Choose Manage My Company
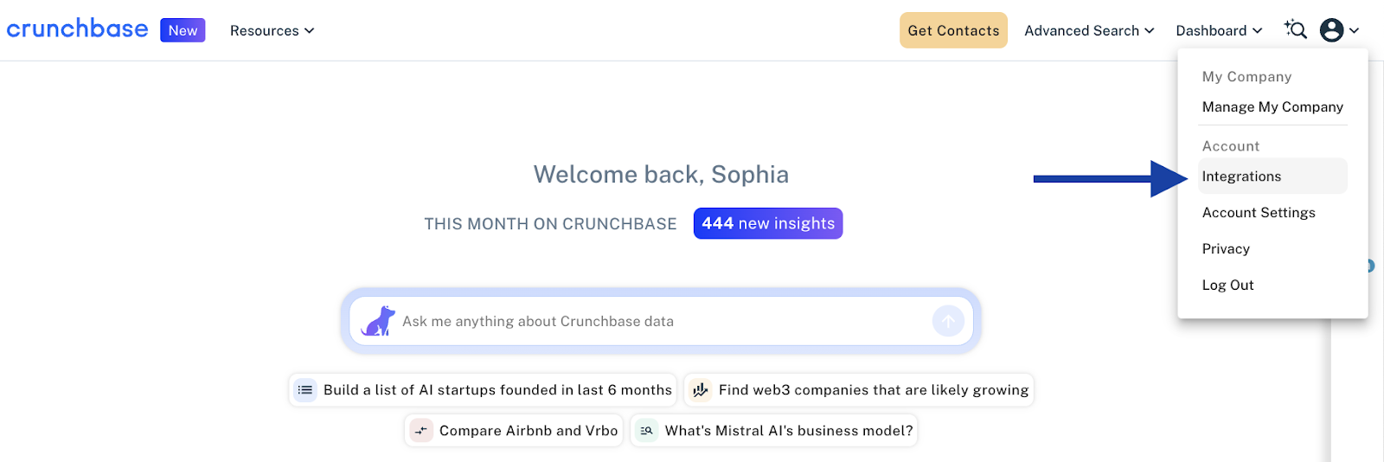This screenshot has height=462, width=1384. coord(1272,106)
